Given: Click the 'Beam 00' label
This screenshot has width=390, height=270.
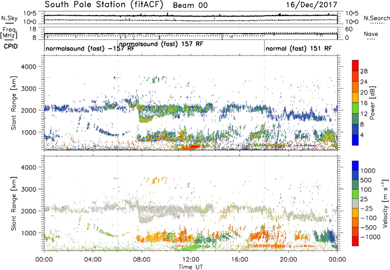Looking at the screenshot, I should (x=190, y=5).
